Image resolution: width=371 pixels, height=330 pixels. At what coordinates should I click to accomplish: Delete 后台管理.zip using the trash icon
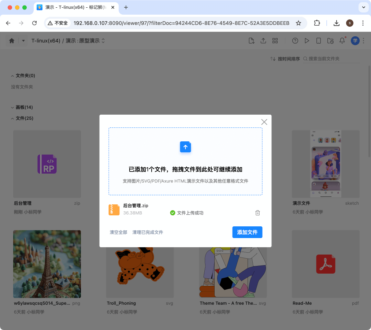[x=257, y=213]
